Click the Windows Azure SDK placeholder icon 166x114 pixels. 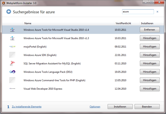(12, 55)
